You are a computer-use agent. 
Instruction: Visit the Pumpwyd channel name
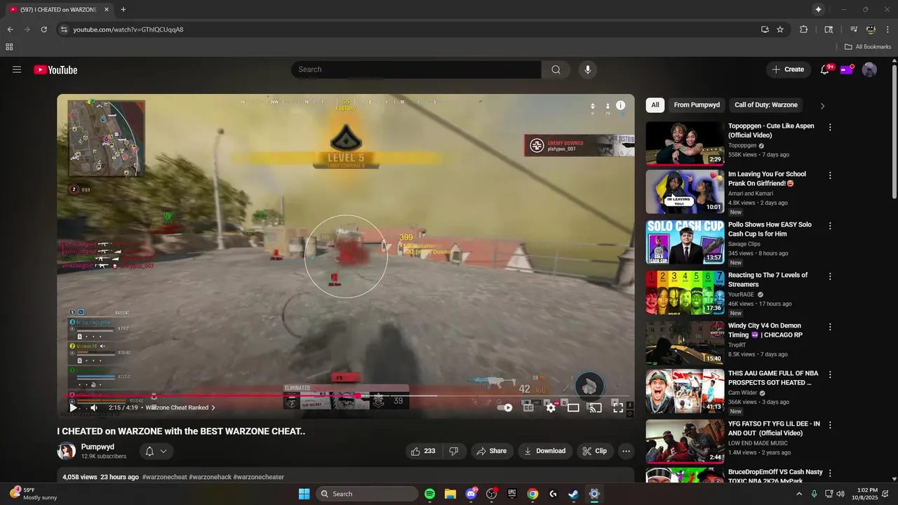tap(98, 447)
